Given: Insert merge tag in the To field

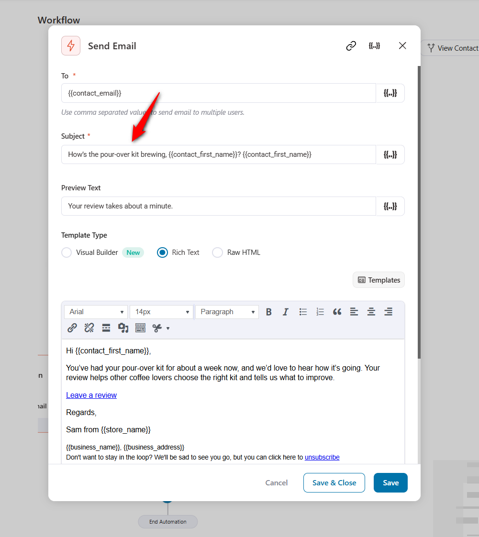Looking at the screenshot, I should point(390,93).
